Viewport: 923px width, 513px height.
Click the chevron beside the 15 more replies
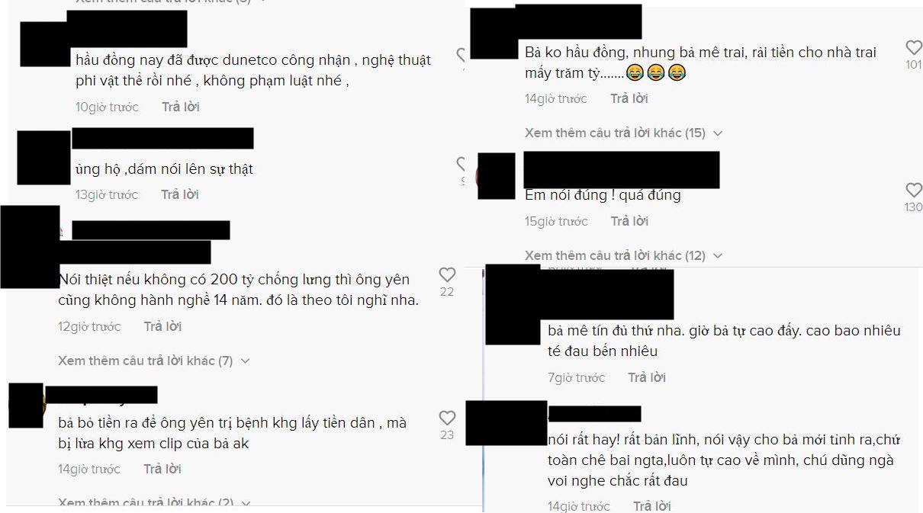click(716, 133)
